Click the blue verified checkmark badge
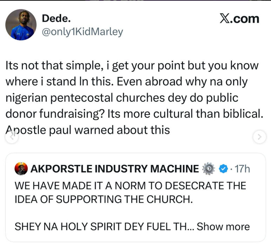The image size is (271, 251). [223, 169]
